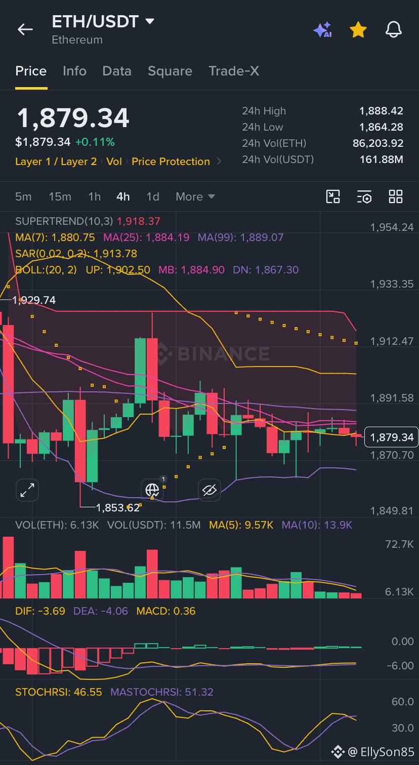Tap the MA(7): 1,880.75 label
This screenshot has height=765, width=419.
(x=55, y=237)
